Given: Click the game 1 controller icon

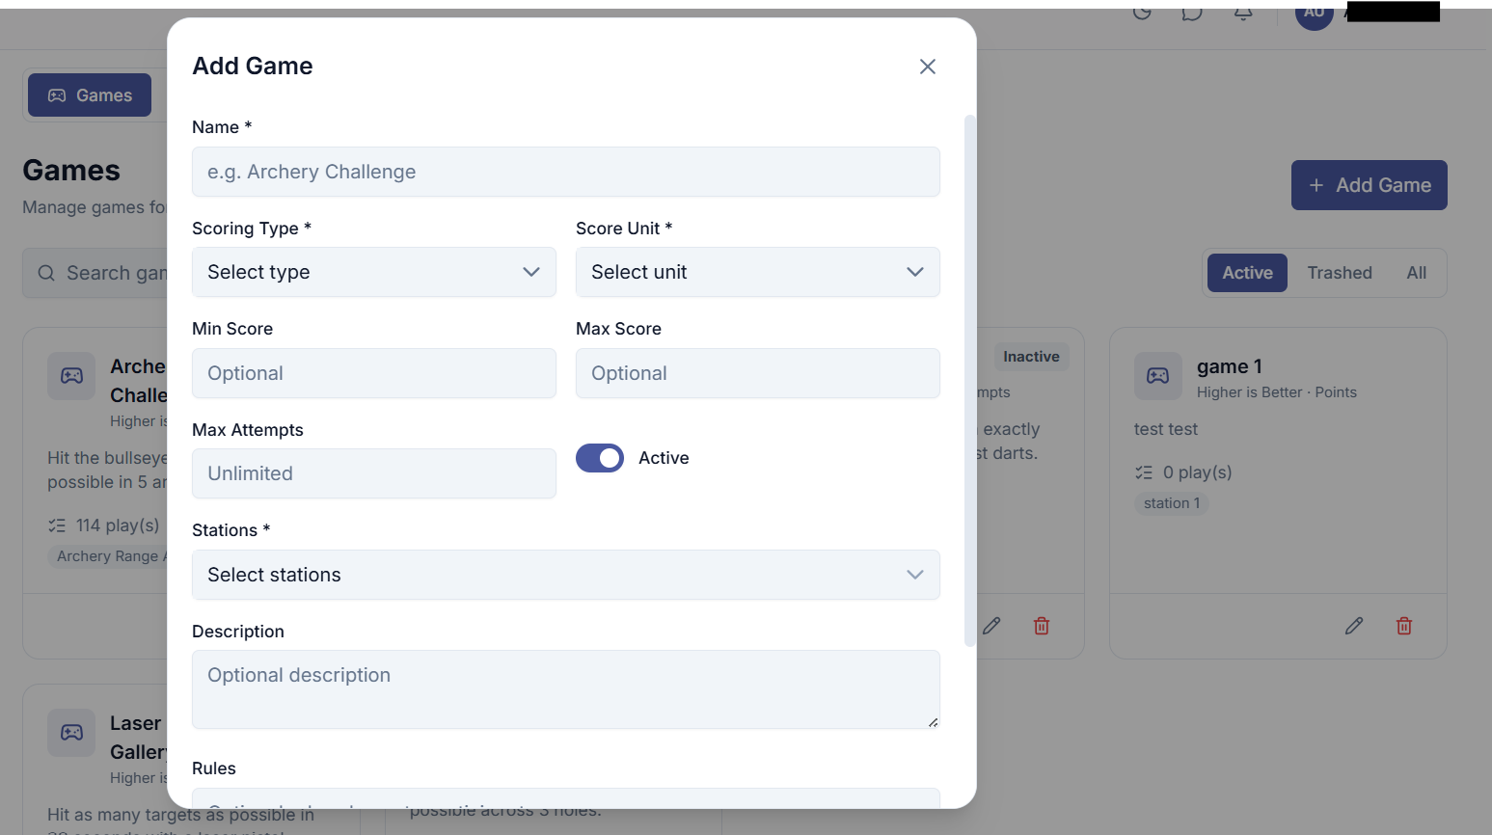Looking at the screenshot, I should 1158,376.
